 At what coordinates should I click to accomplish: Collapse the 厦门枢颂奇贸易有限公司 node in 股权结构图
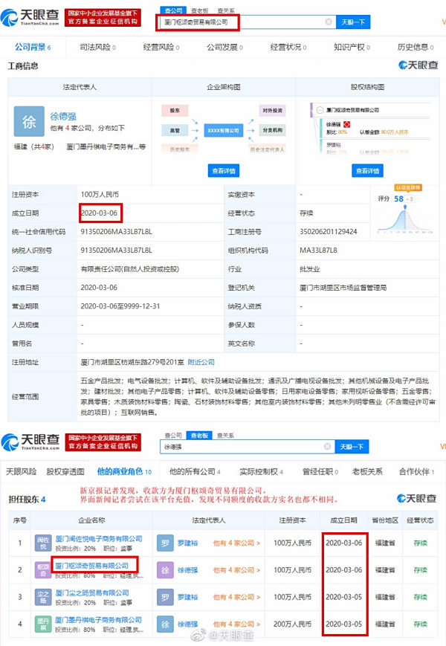click(x=320, y=110)
